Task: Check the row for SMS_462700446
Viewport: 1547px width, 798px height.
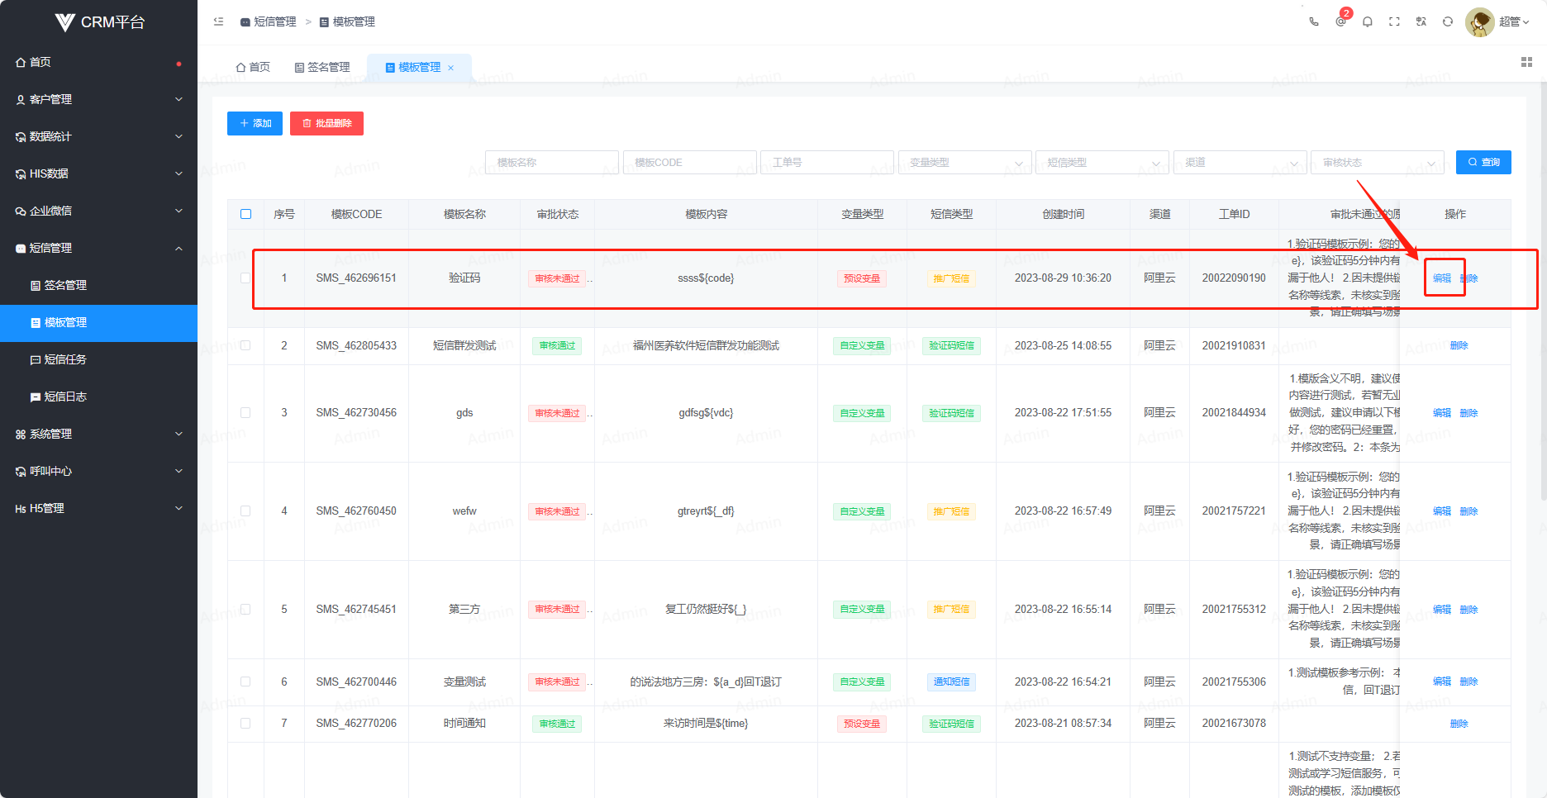Action: click(245, 682)
